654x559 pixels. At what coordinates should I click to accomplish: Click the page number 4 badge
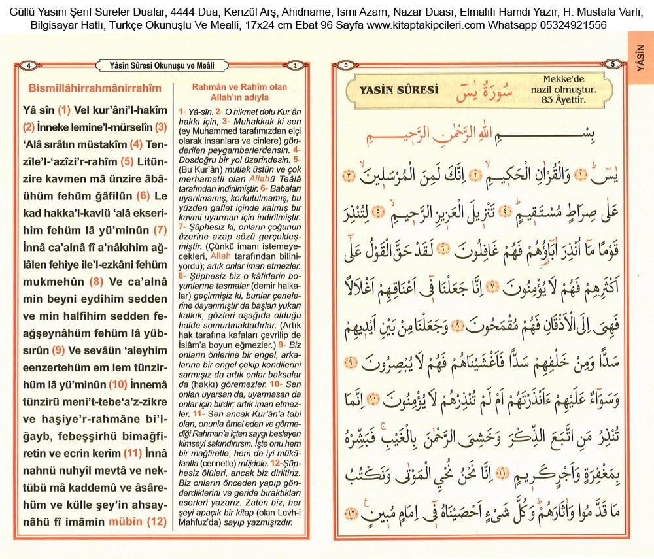[x=29, y=65]
